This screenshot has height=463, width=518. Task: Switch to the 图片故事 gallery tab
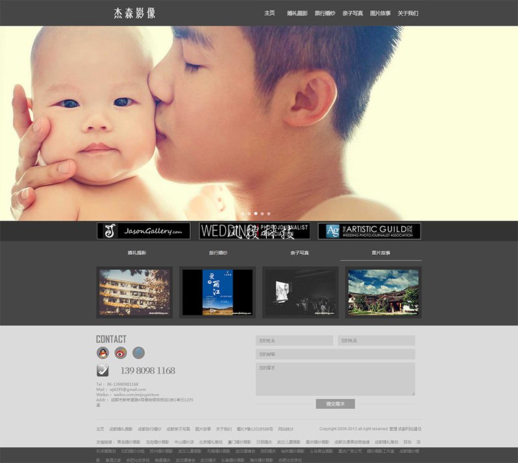point(381,252)
